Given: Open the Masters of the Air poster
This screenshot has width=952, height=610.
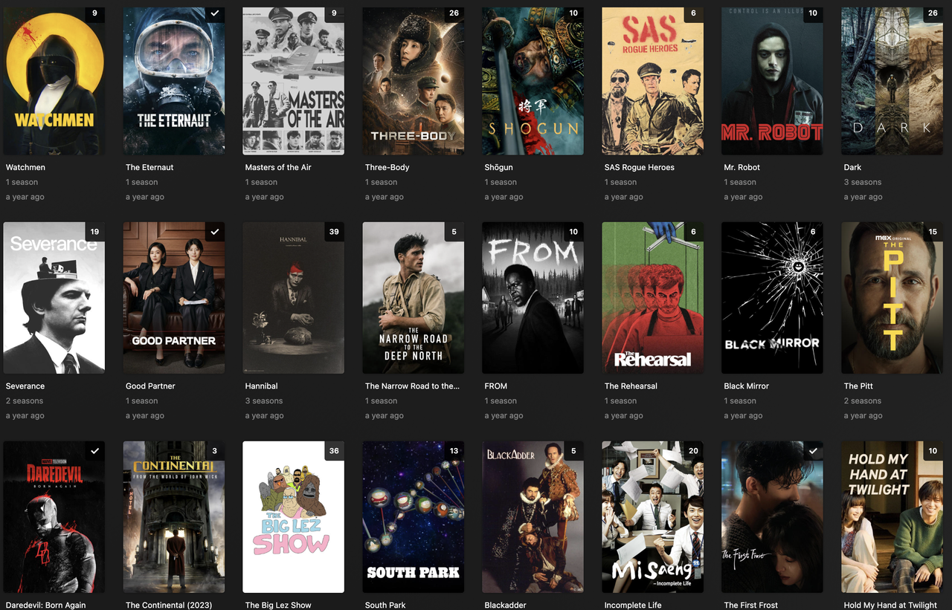Looking at the screenshot, I should pos(294,80).
